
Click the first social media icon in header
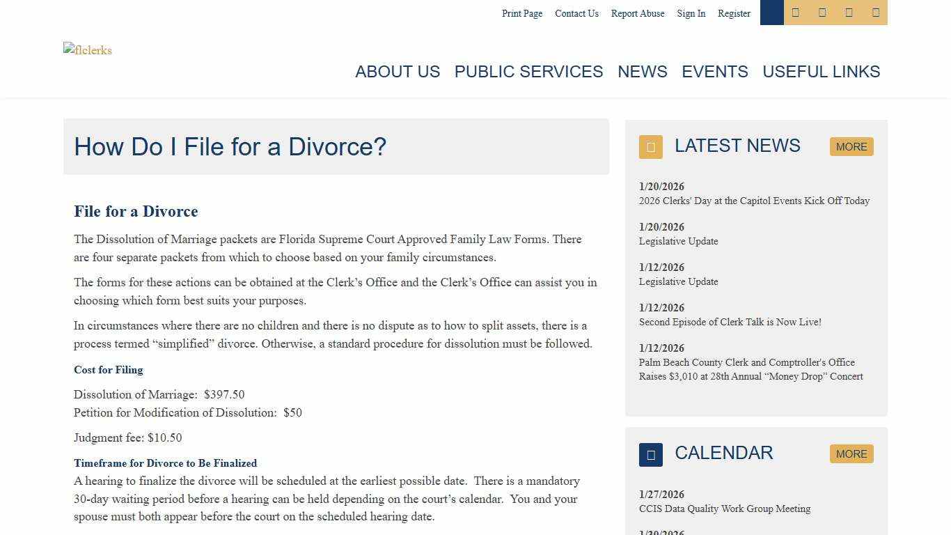pyautogui.click(x=796, y=13)
